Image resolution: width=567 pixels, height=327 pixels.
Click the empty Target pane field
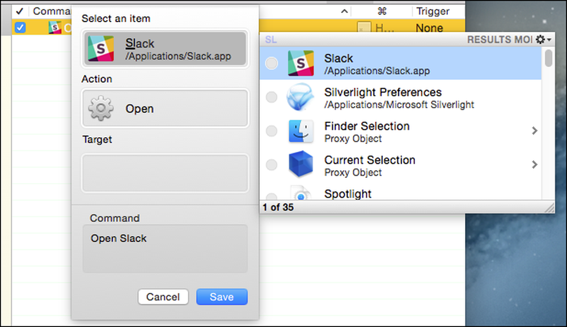165,173
